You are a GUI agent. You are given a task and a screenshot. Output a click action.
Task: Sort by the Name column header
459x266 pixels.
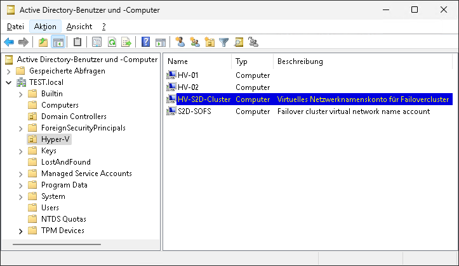[x=197, y=61]
